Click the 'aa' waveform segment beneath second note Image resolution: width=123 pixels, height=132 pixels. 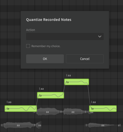pos(48,112)
